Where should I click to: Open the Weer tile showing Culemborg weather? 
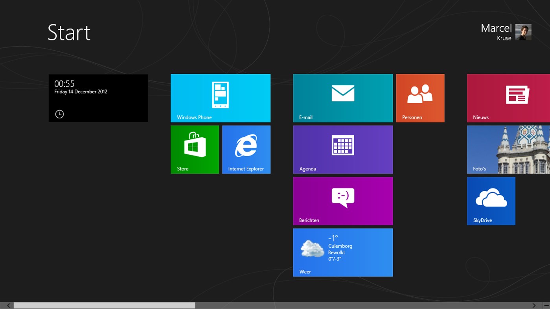(x=342, y=252)
